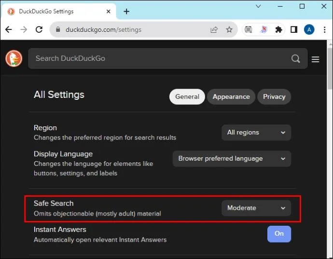Click the Safe Search setting label
Image resolution: width=333 pixels, height=259 pixels.
[x=54, y=203]
